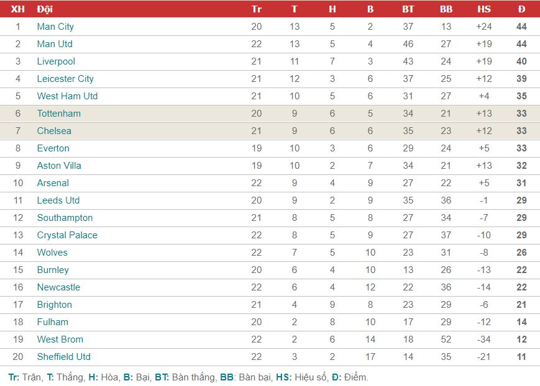540x386 pixels.
Task: Click the Sheffield Utd link
Action: [x=64, y=357]
